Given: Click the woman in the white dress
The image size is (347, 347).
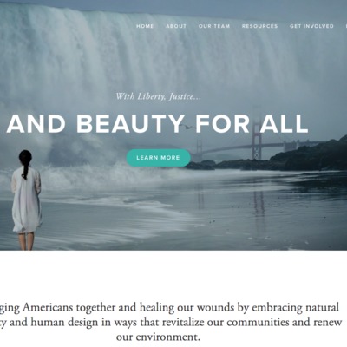Looking at the screenshot, I should point(26,200).
